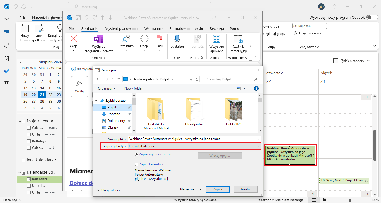Viewport: 381px width, 203px height.
Task: Open the Cloudpartner folder
Action: (195, 112)
